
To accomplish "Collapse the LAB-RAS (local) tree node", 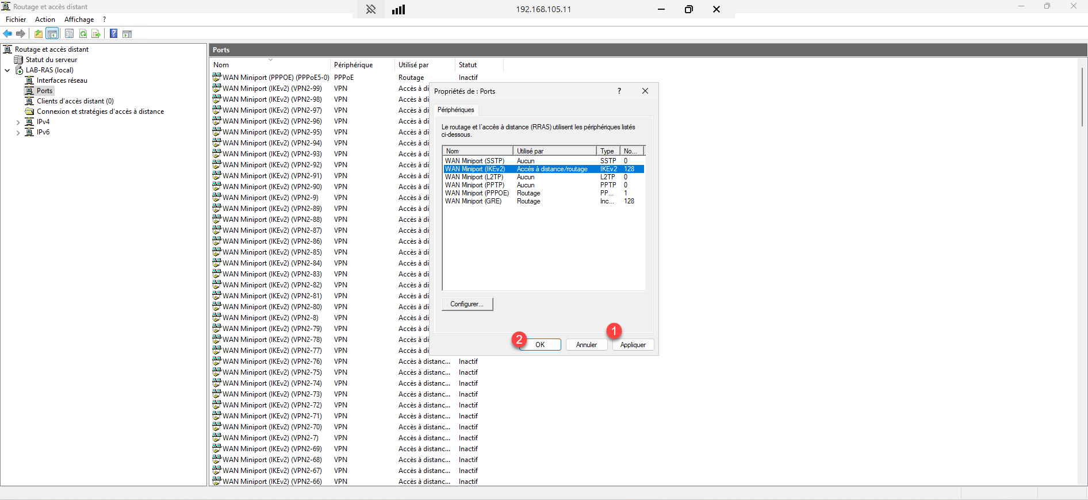I will click(x=7, y=70).
